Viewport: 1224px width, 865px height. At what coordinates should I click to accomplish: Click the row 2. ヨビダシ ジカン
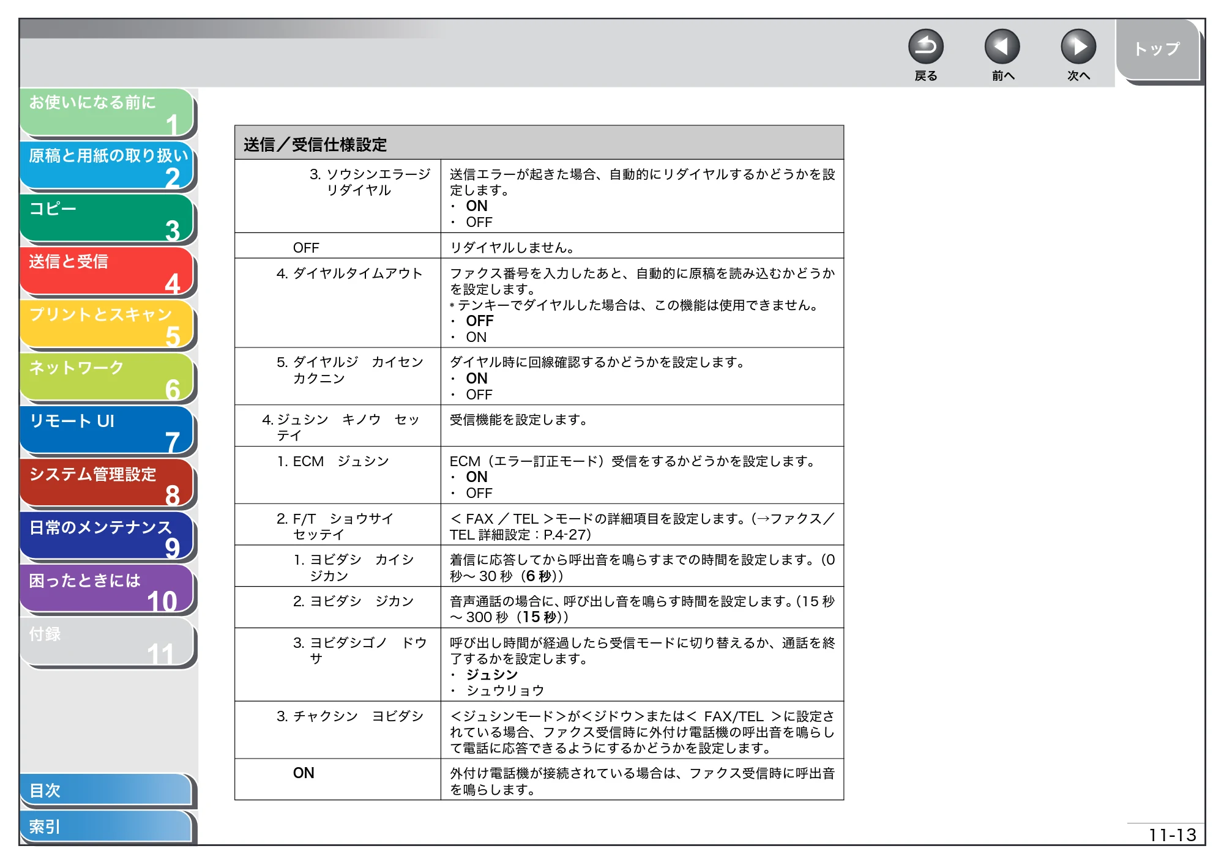point(539,608)
